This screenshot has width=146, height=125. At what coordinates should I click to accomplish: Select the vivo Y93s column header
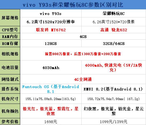(x=51, y=13)
